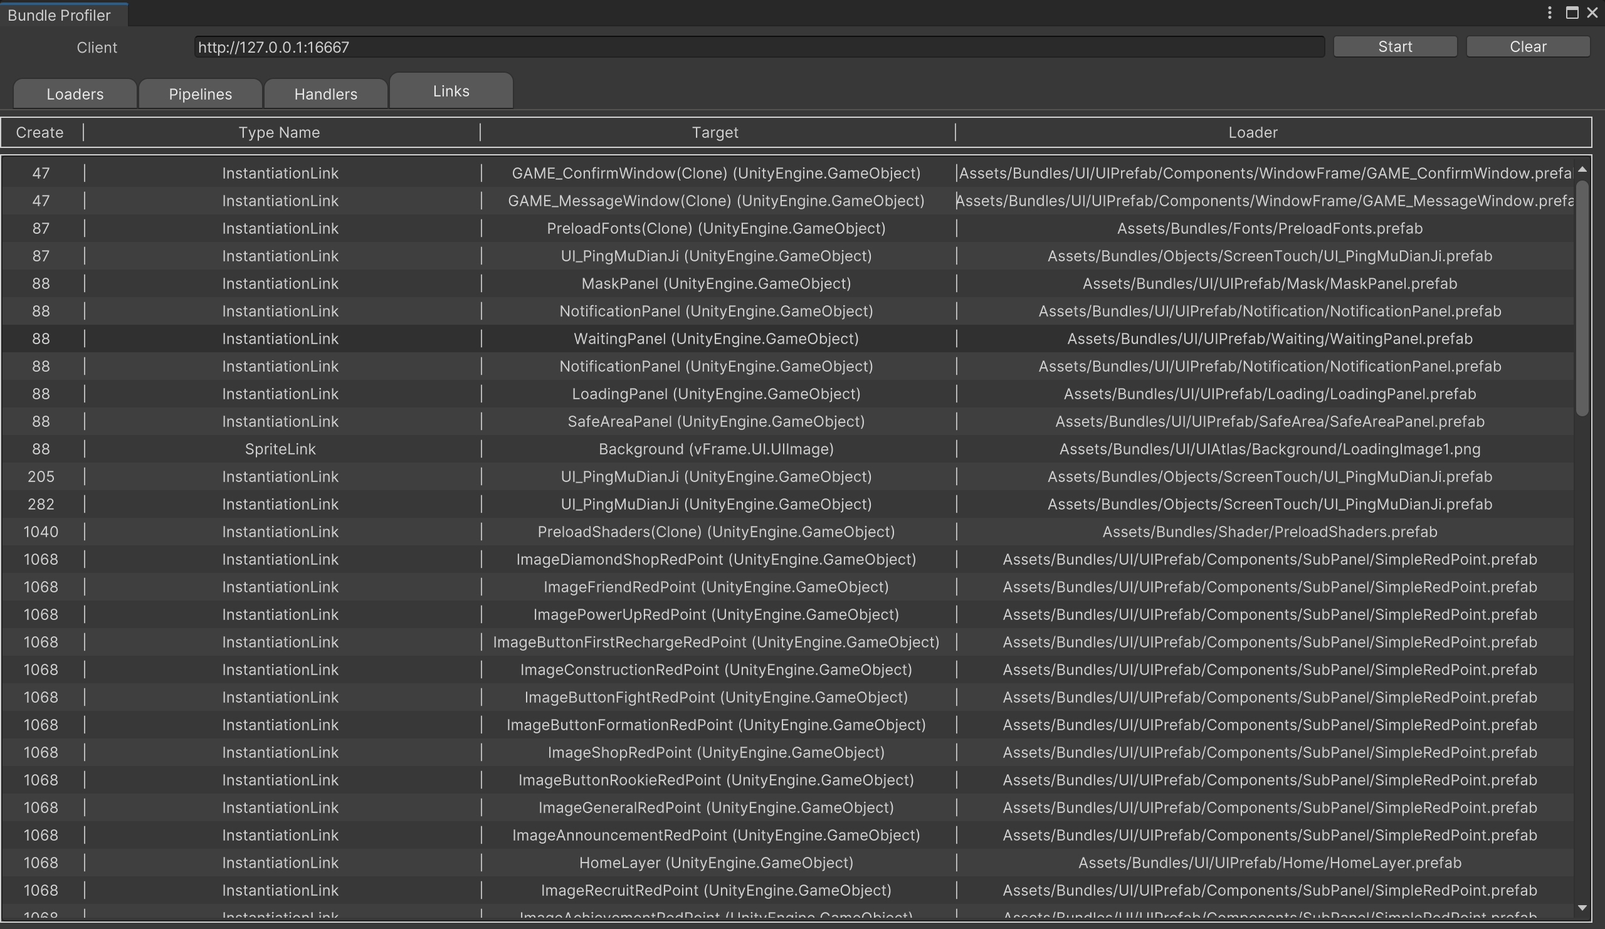Close the Bundle Profiler window
Screen dimensions: 1605x929
coord(1592,13)
